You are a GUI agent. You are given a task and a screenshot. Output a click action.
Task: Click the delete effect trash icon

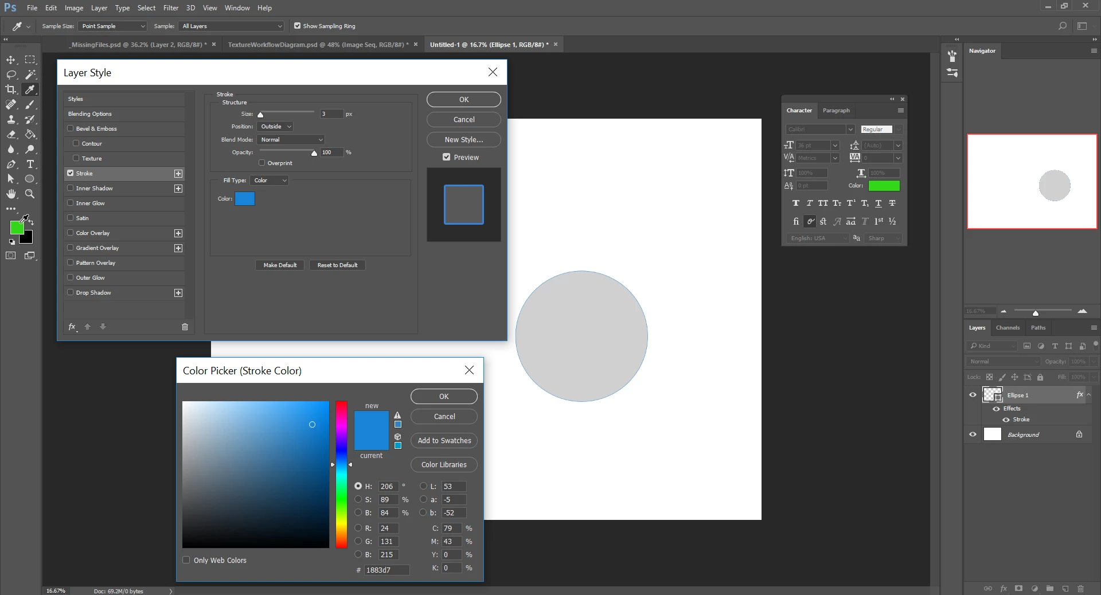click(x=185, y=327)
